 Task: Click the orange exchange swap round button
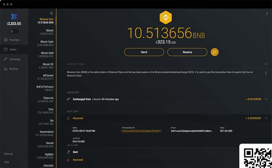215,52
